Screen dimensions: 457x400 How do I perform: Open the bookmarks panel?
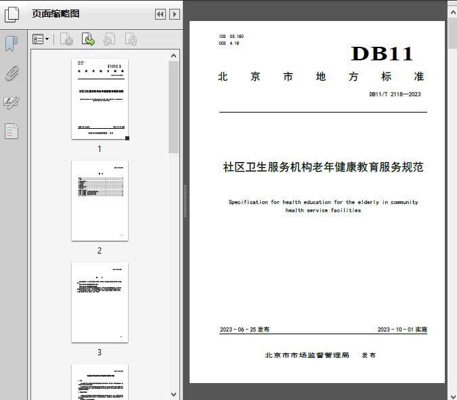click(12, 44)
